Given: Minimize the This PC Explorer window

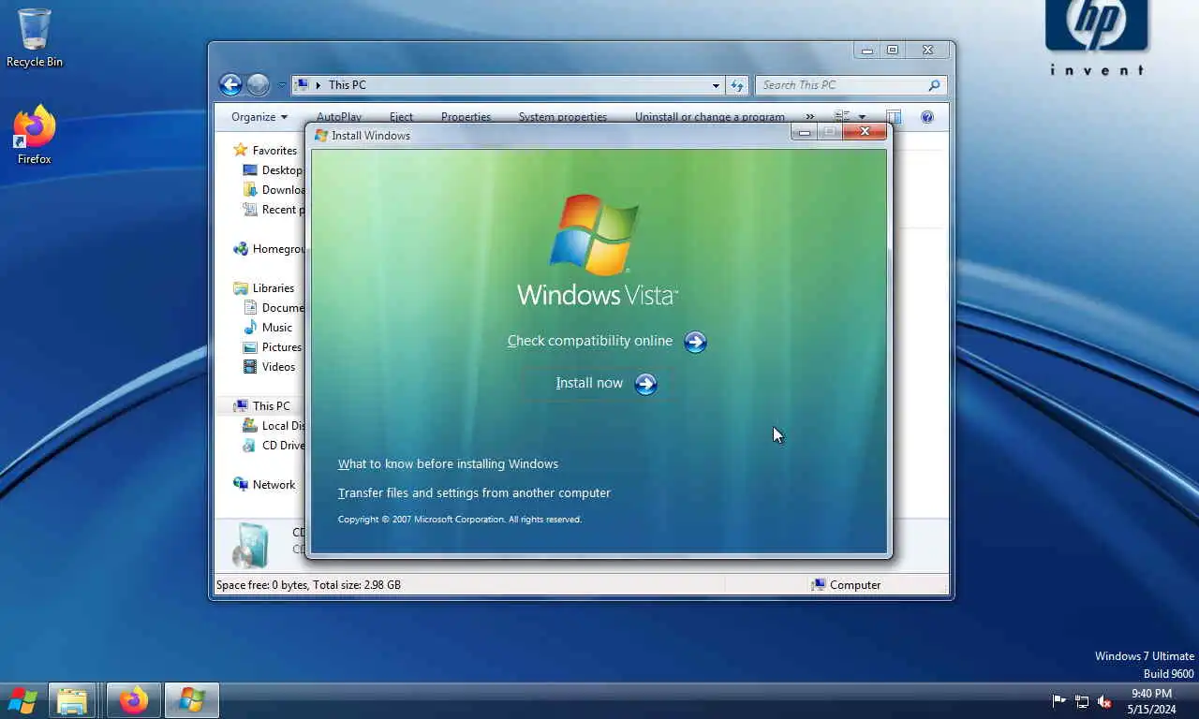Looking at the screenshot, I should click(x=867, y=51).
